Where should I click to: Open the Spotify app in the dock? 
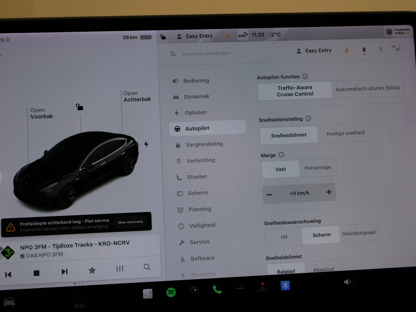[171, 292]
